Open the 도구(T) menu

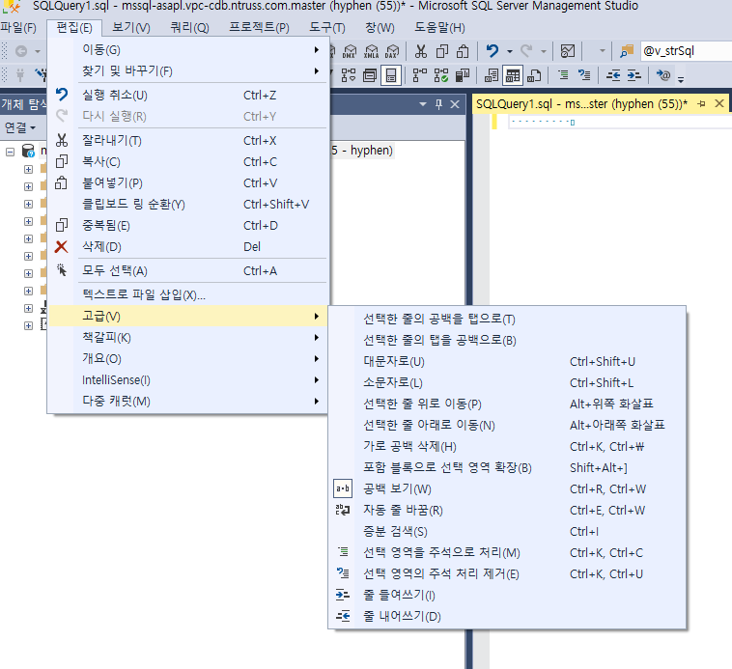tap(327, 28)
